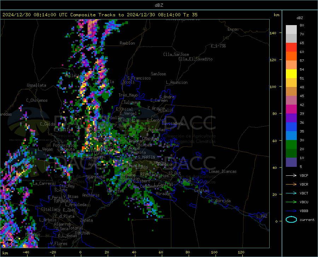This screenshot has width=318, height=257.
Task: Click the C_Guido map label
Action: click(x=47, y=124)
